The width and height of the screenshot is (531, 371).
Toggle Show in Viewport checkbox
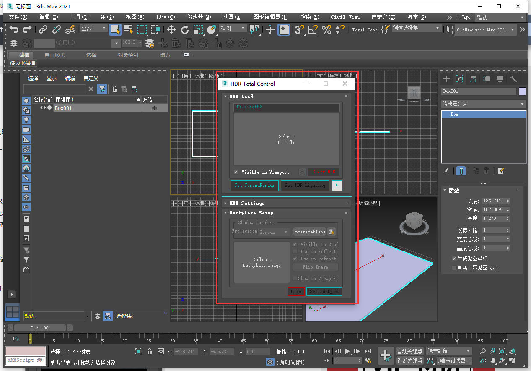pos(295,278)
